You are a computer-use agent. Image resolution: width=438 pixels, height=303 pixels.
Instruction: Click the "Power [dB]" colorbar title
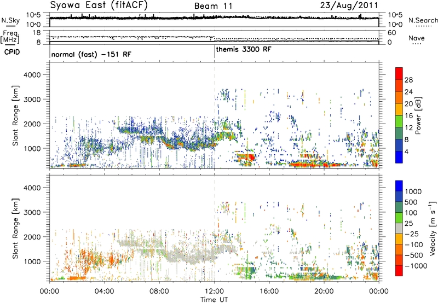coord(418,115)
